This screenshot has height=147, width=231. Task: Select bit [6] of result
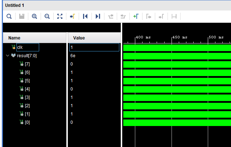(27, 72)
